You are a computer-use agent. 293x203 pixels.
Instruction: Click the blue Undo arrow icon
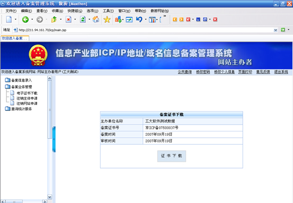click(x=139, y=20)
